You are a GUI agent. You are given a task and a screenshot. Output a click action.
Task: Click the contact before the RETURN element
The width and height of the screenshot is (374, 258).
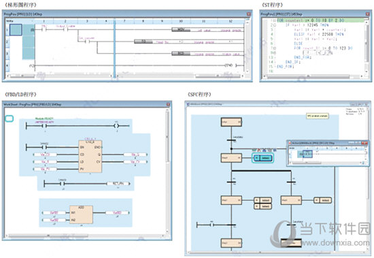pyautogui.click(x=62, y=184)
